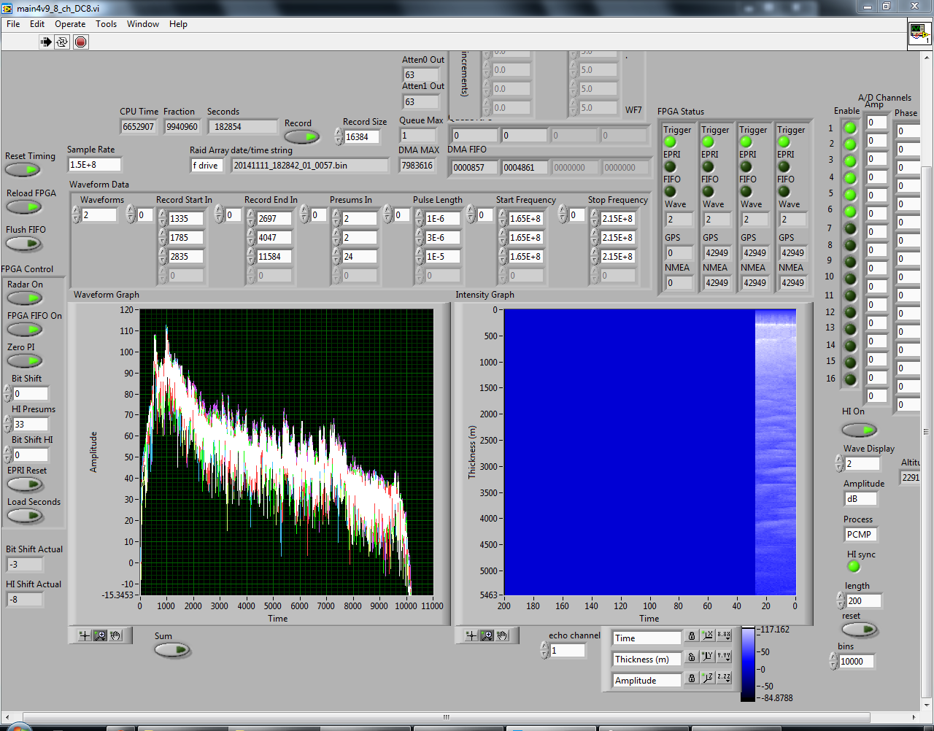Click the Amplitude axis autoscale Z icon
Screen dimensions: 934x731
707,678
